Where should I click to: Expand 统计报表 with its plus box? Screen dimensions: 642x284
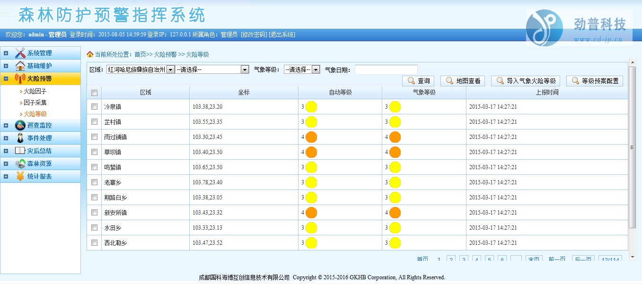pos(6,176)
